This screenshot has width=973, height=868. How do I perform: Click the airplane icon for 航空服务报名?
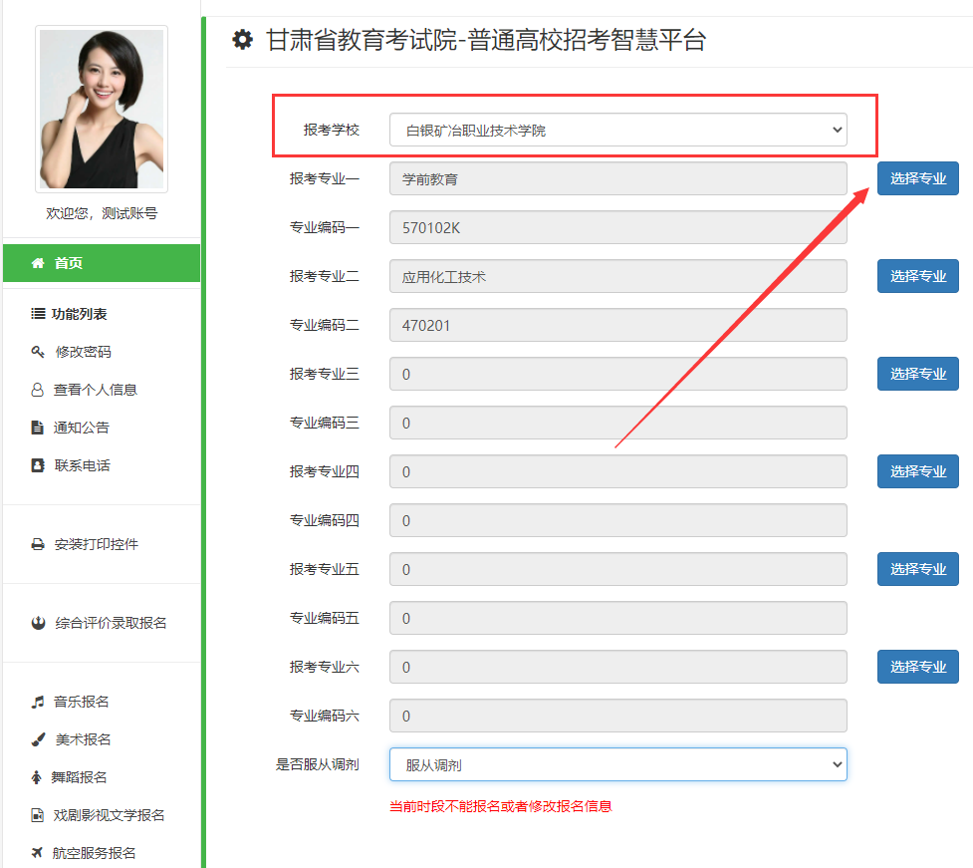coord(38,853)
